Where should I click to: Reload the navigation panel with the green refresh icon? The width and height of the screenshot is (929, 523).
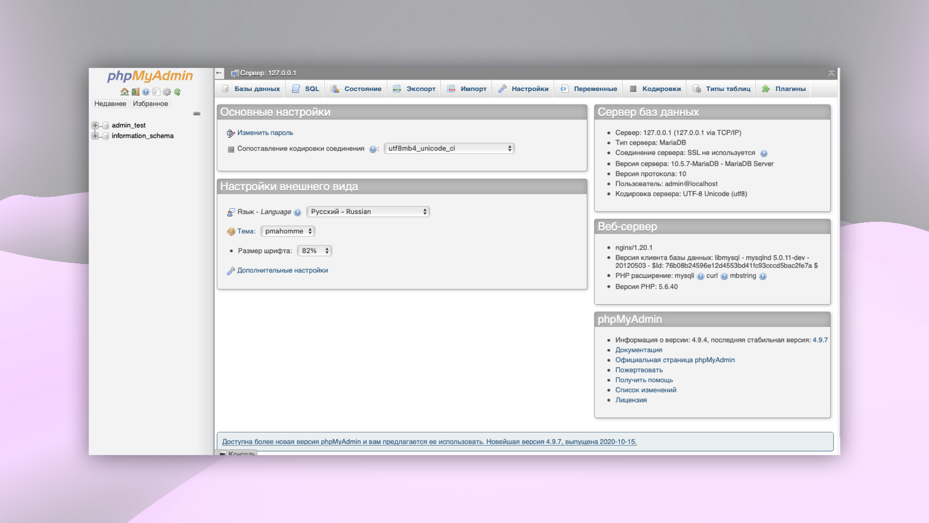[177, 92]
